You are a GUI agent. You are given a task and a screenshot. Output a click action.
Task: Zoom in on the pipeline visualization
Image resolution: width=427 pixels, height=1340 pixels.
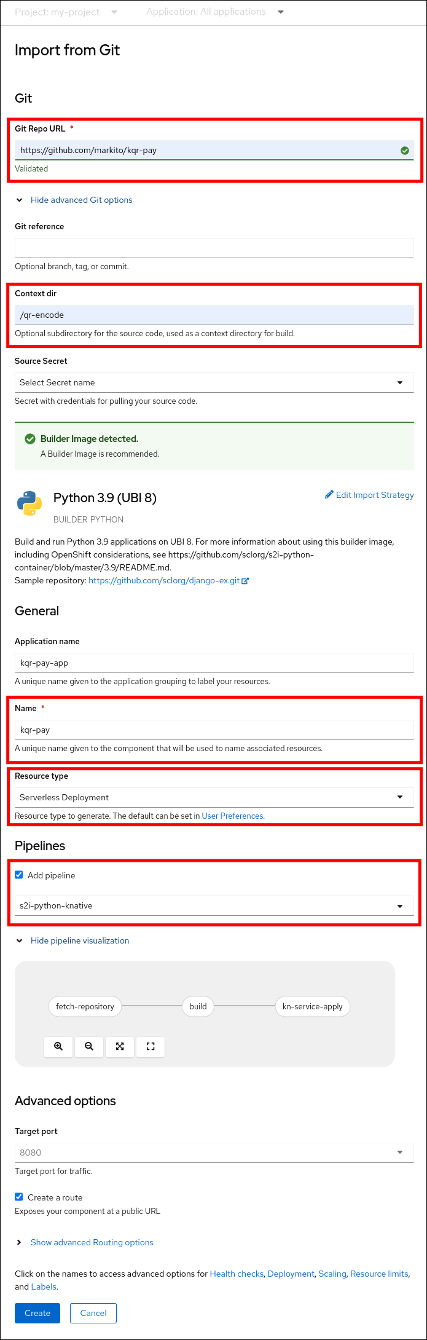(x=58, y=1047)
